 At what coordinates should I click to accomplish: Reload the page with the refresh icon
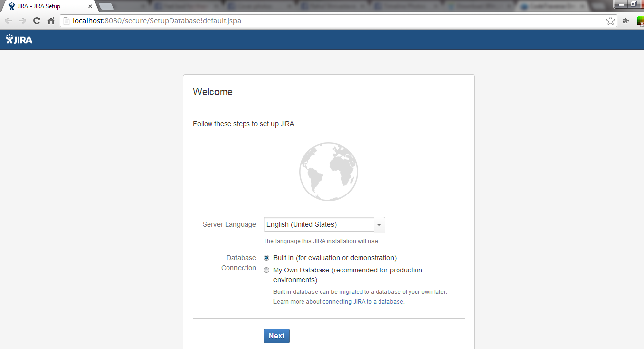pyautogui.click(x=37, y=21)
